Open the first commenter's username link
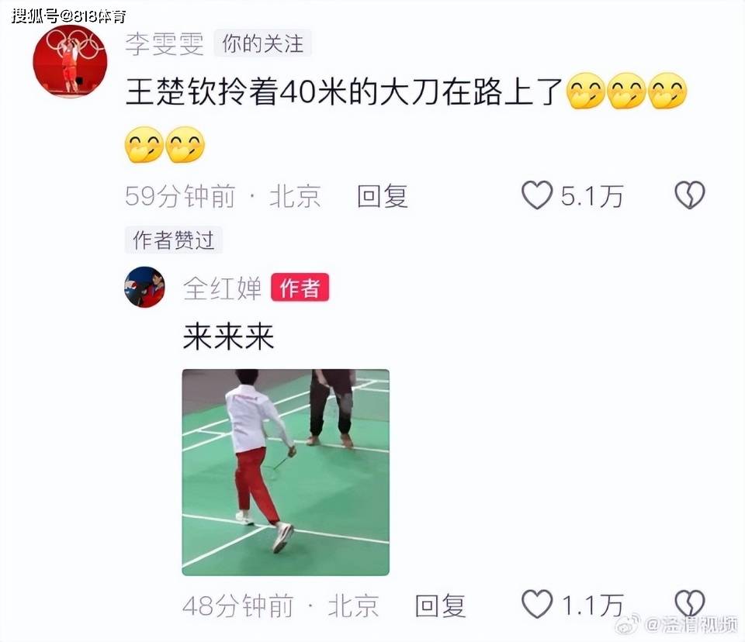This screenshot has height=642, width=745. coord(165,43)
